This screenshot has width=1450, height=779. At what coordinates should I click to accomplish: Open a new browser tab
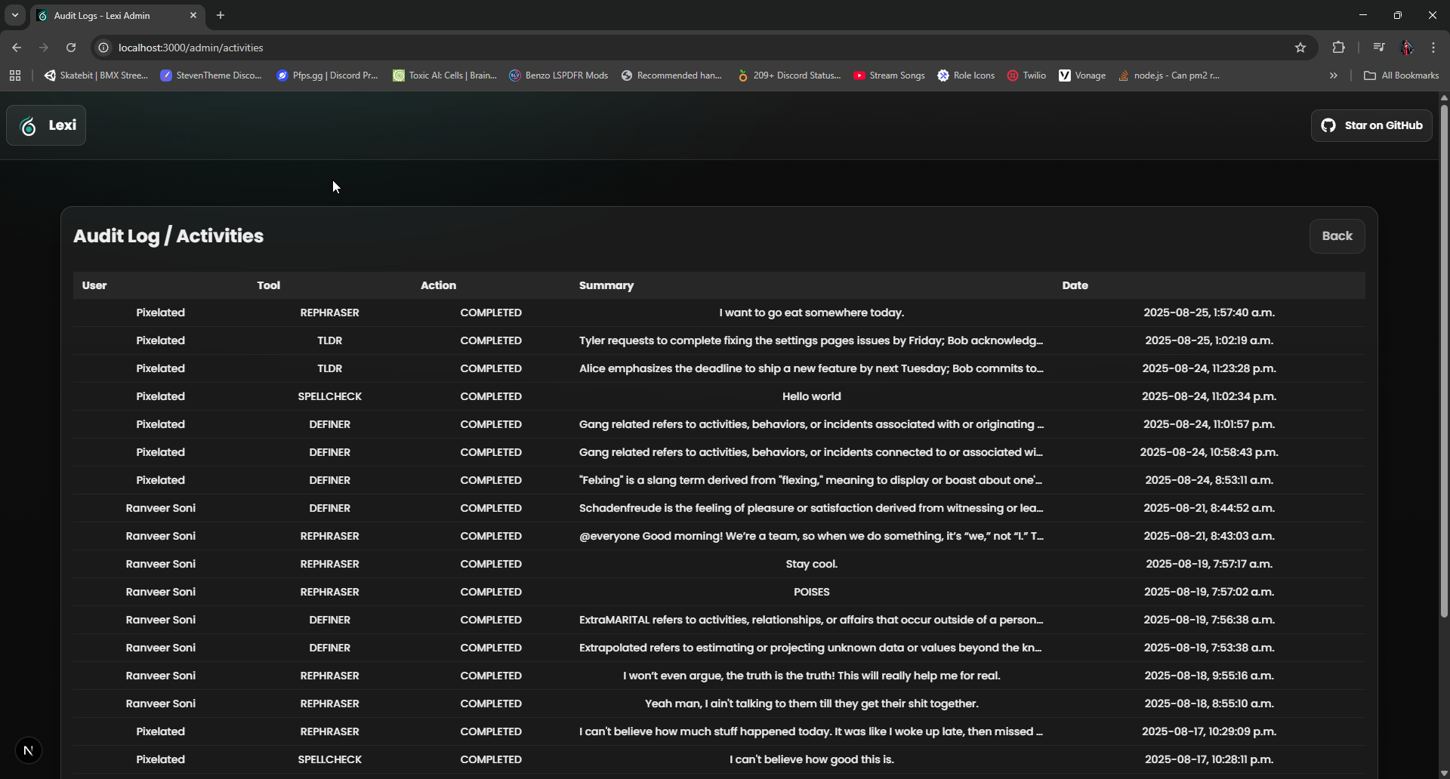221,15
